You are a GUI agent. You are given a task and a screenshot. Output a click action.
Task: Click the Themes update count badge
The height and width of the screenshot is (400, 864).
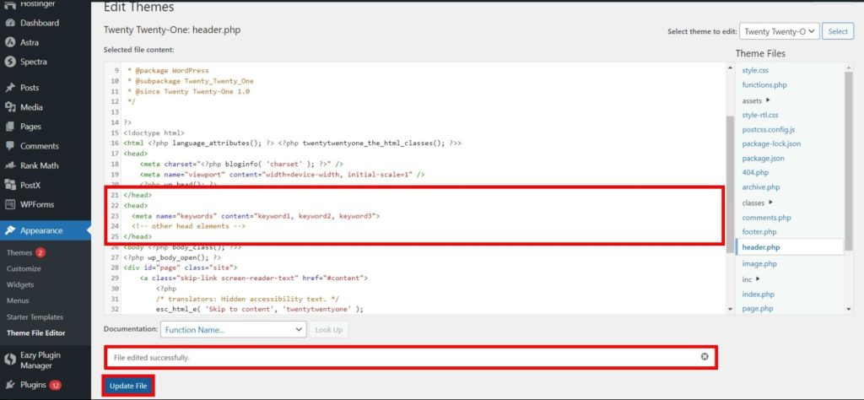click(x=40, y=253)
